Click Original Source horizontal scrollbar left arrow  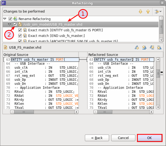coord(12,112)
